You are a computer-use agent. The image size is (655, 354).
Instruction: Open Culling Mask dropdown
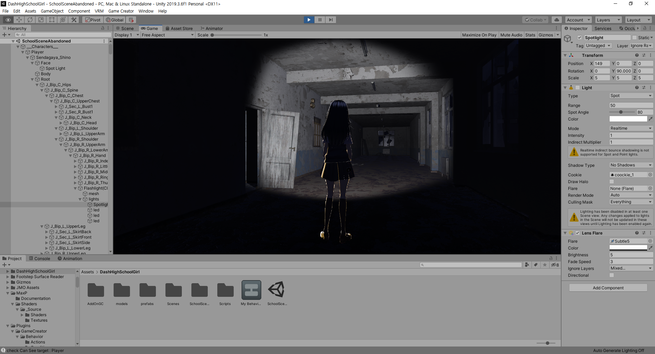coord(631,202)
